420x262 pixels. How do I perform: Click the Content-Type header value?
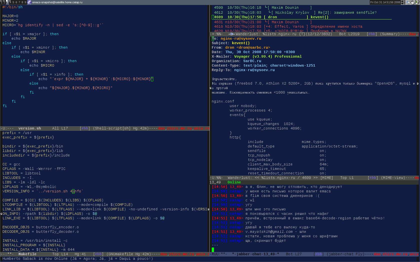point(279,65)
